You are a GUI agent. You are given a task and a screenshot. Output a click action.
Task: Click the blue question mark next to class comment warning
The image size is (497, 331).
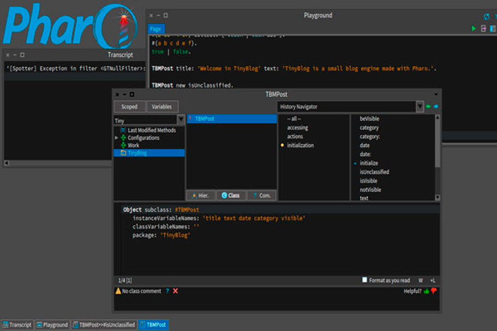point(168,291)
